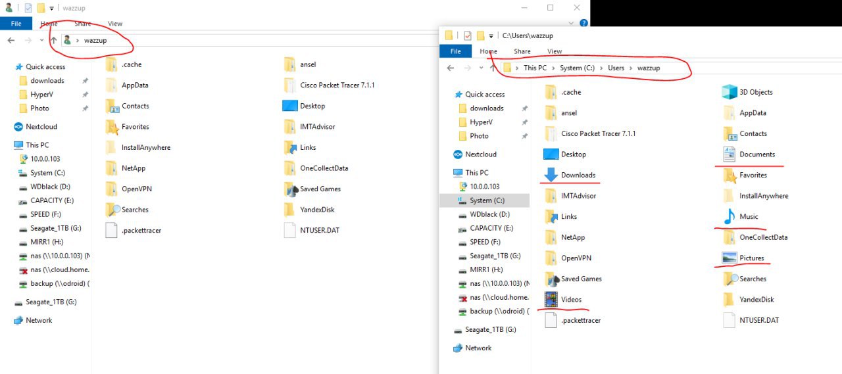The image size is (842, 374).
Task: Open YandexDisk folder in right window
Action: pos(748,299)
